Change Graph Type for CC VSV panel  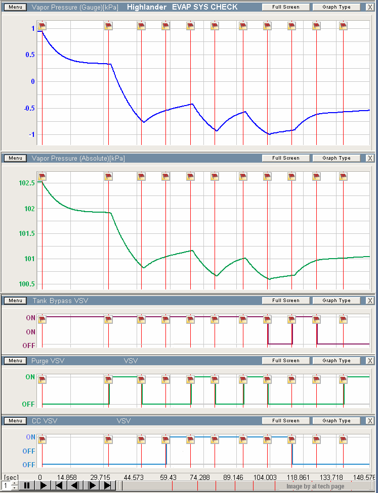coord(336,421)
